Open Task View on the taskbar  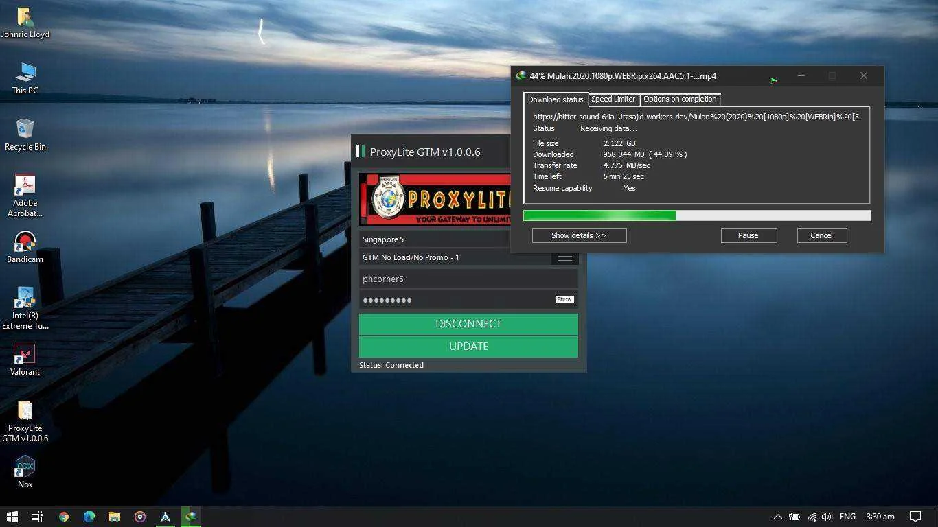tap(37, 517)
